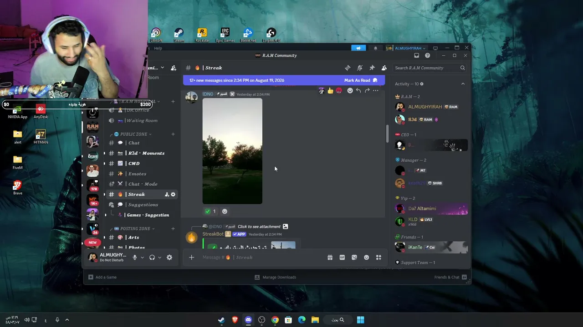The image size is (583, 327).
Task: Open the Games · Suggestion thread
Action: (148, 215)
